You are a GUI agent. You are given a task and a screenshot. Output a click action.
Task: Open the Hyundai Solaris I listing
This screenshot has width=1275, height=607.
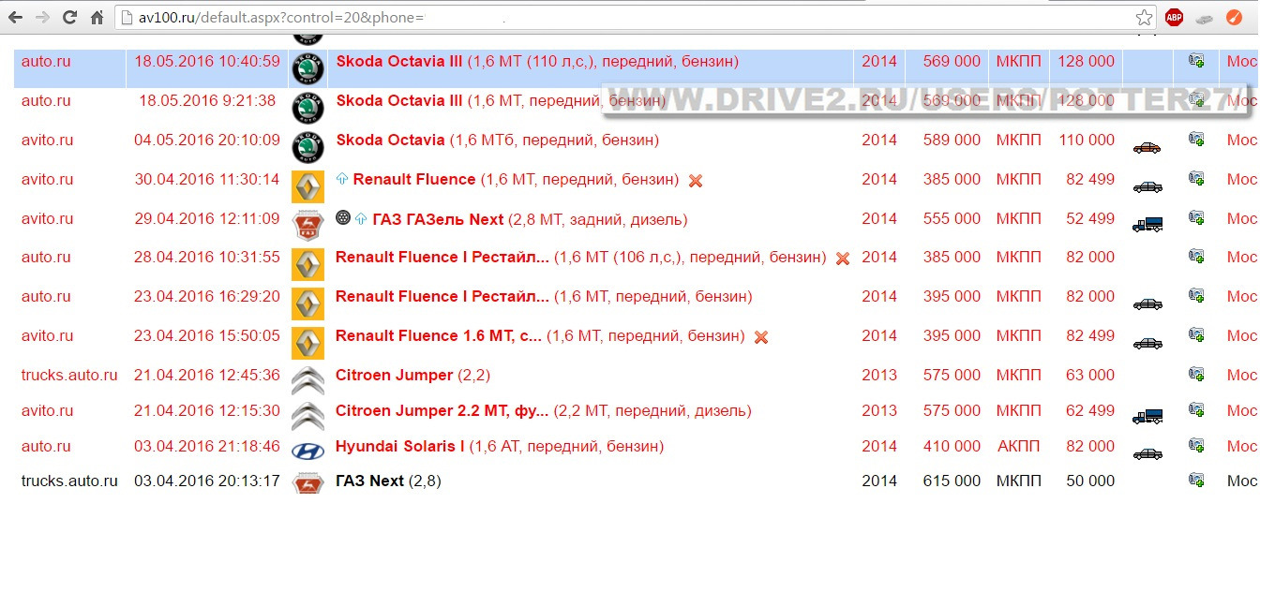(500, 446)
